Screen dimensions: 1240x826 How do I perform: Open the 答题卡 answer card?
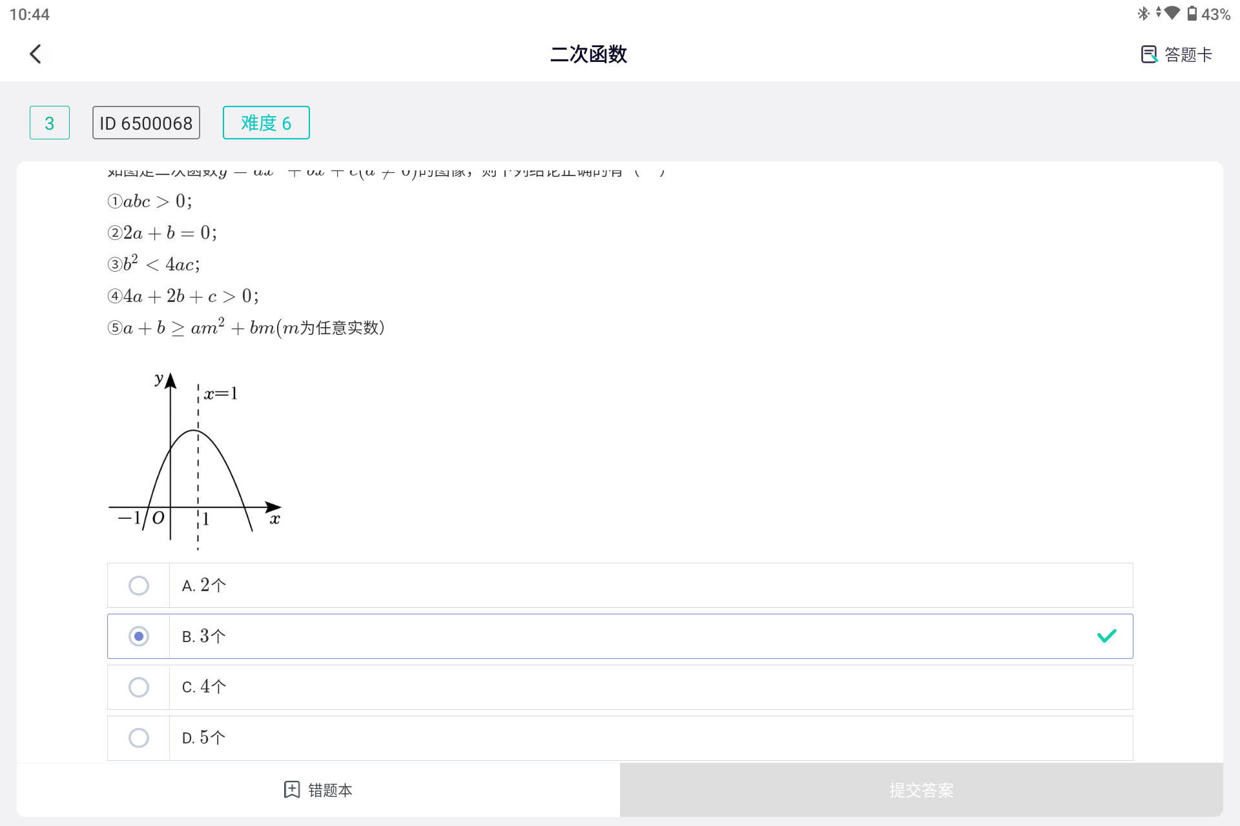(1176, 54)
